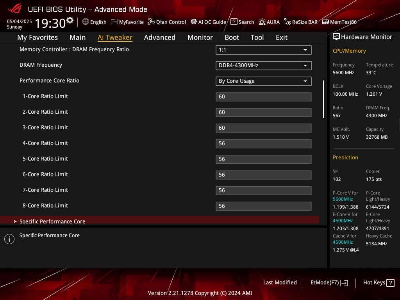
Task: Click the DRAM Frequency label
Action: pyautogui.click(x=41, y=65)
